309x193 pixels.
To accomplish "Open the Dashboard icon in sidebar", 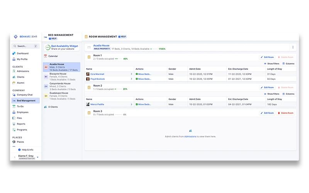I will 14,53.
